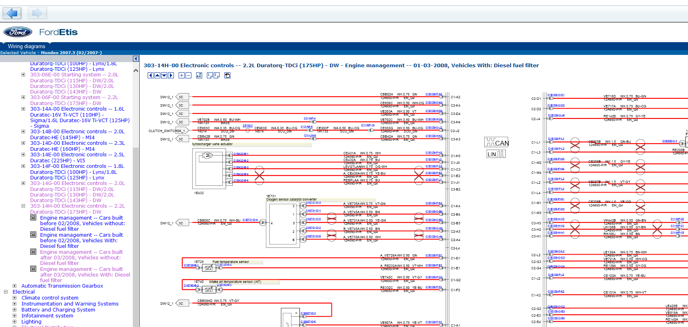Screen dimensions: 688x327
Task: Expand the Climate control system node
Action: [14, 298]
